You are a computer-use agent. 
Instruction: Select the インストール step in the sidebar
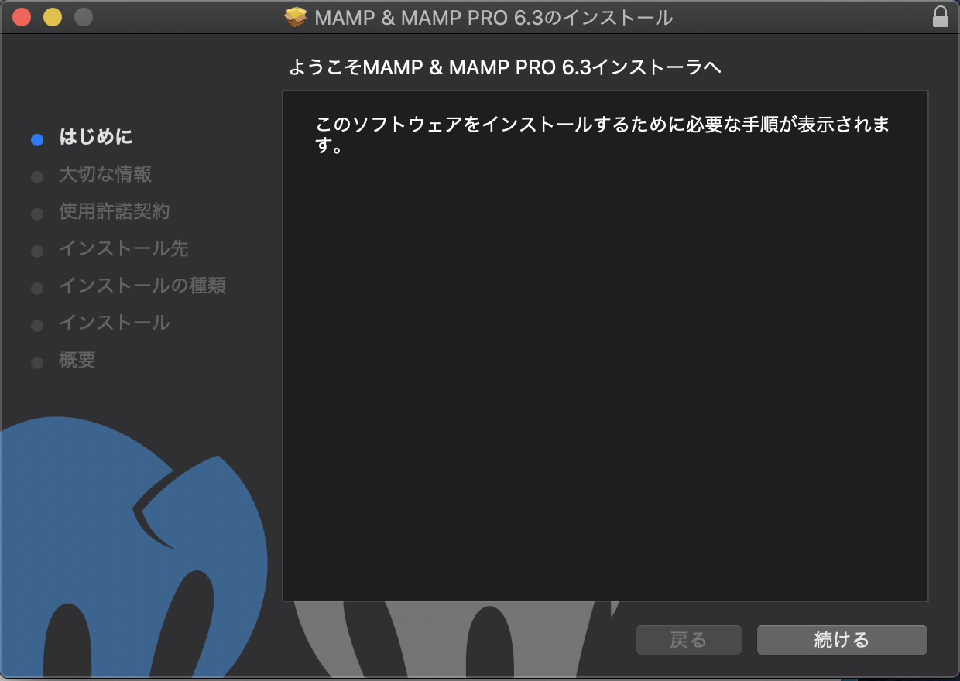pyautogui.click(x=114, y=323)
